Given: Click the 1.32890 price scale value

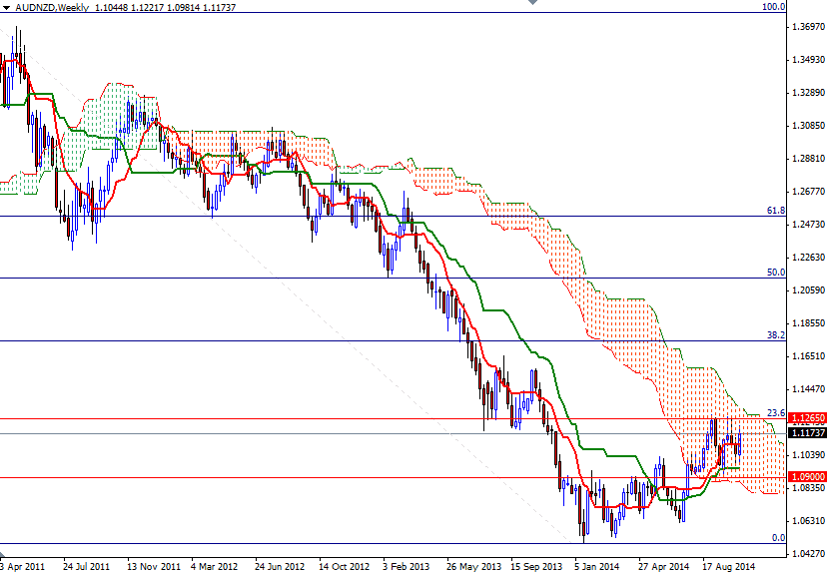Looking at the screenshot, I should pyautogui.click(x=808, y=93).
